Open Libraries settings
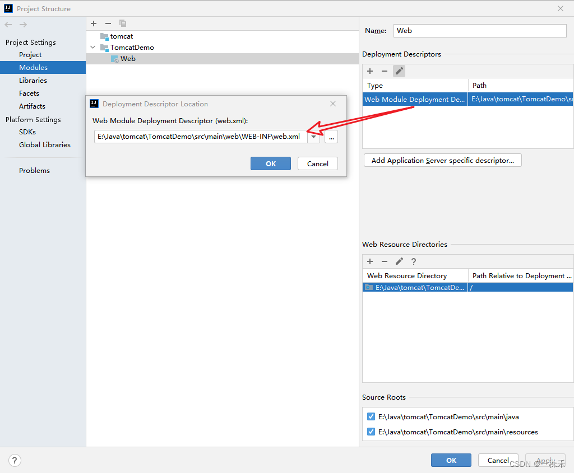Image resolution: width=574 pixels, height=473 pixels. tap(33, 81)
